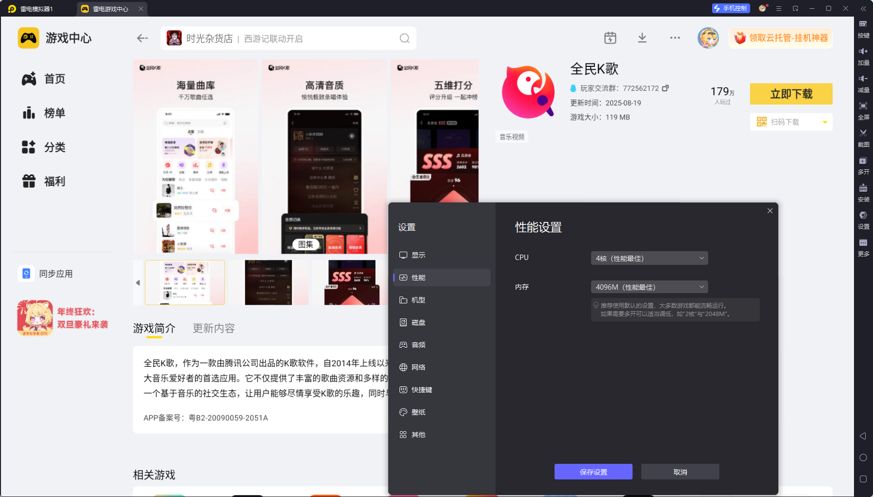This screenshot has height=497, width=873.
Task: Open the 机型 settings section
Action: (442, 300)
